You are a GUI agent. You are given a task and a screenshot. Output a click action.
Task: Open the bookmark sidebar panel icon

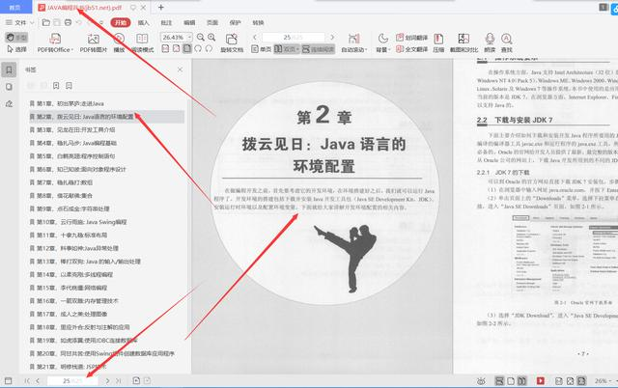pos(9,70)
